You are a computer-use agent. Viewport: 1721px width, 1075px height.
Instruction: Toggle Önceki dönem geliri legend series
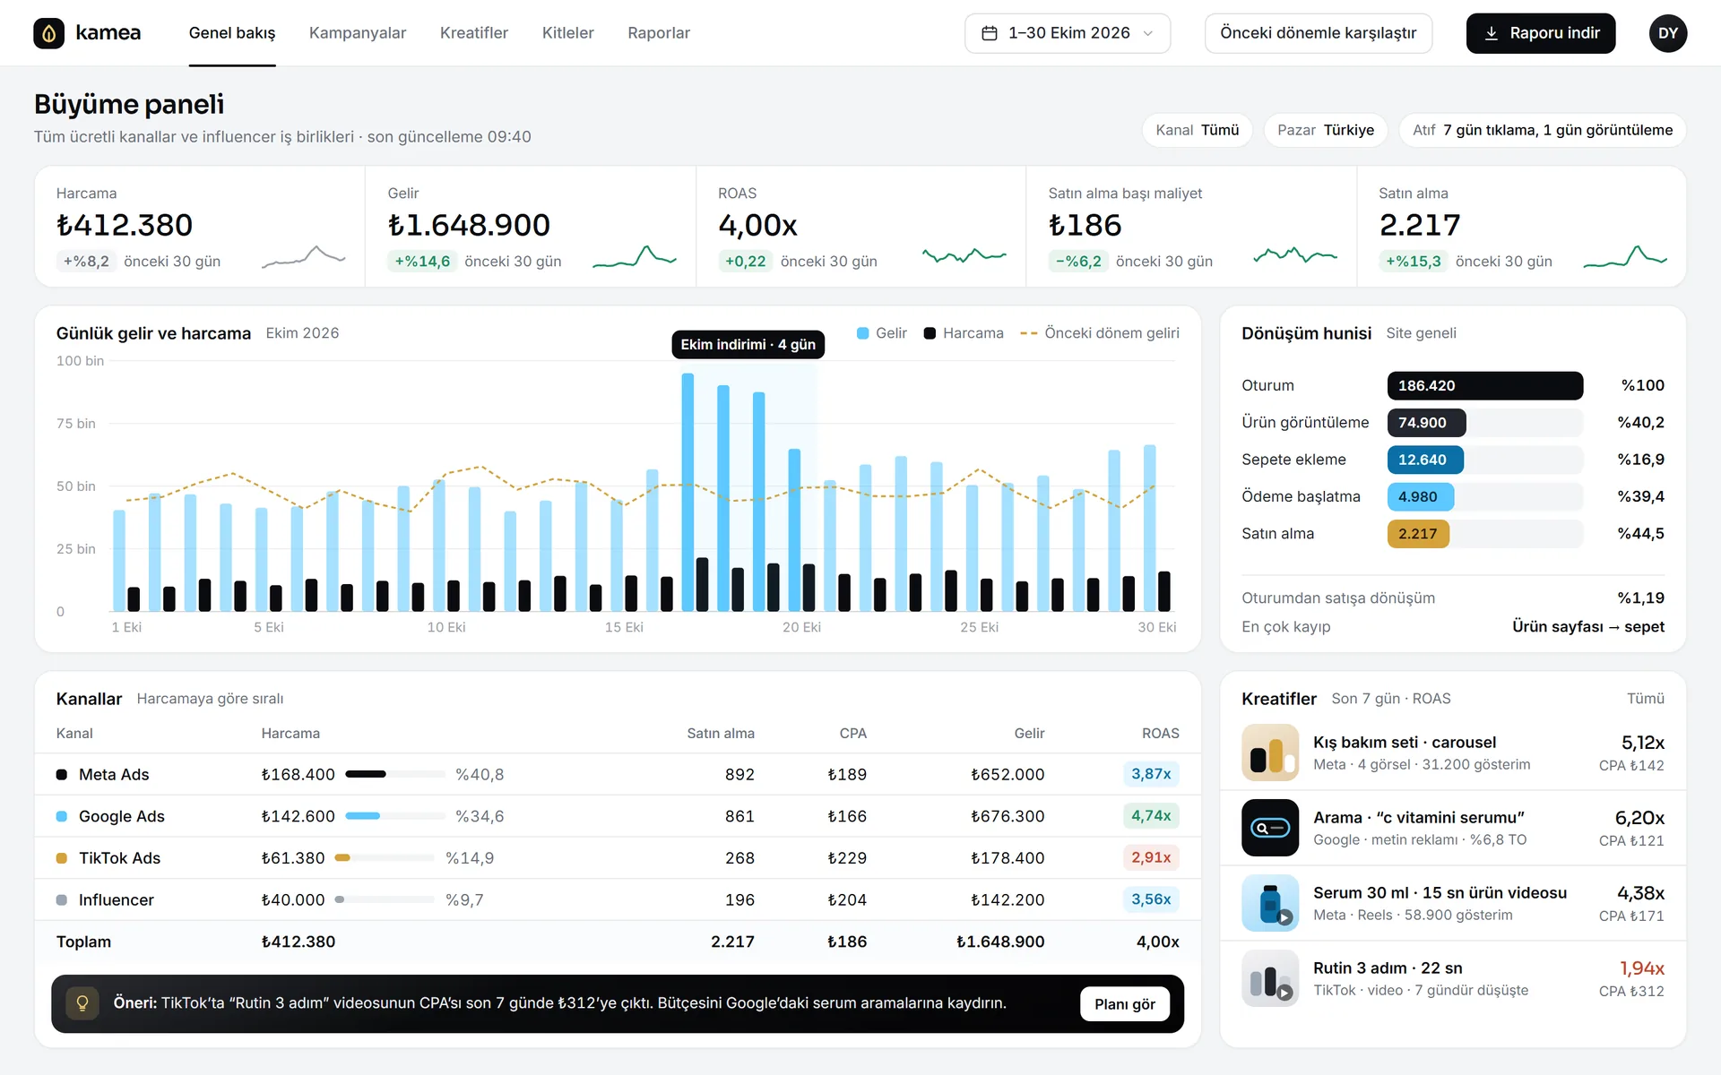tap(1100, 333)
